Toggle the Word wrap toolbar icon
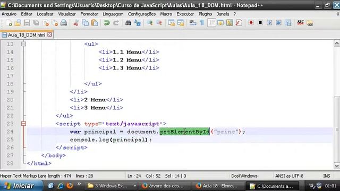The width and height of the screenshot is (340, 191). [192, 23]
